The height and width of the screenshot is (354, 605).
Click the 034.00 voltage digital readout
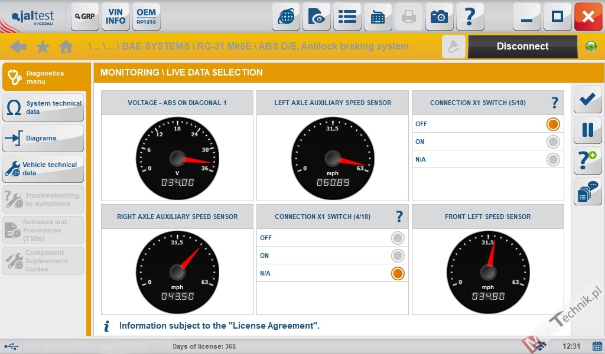(x=177, y=182)
